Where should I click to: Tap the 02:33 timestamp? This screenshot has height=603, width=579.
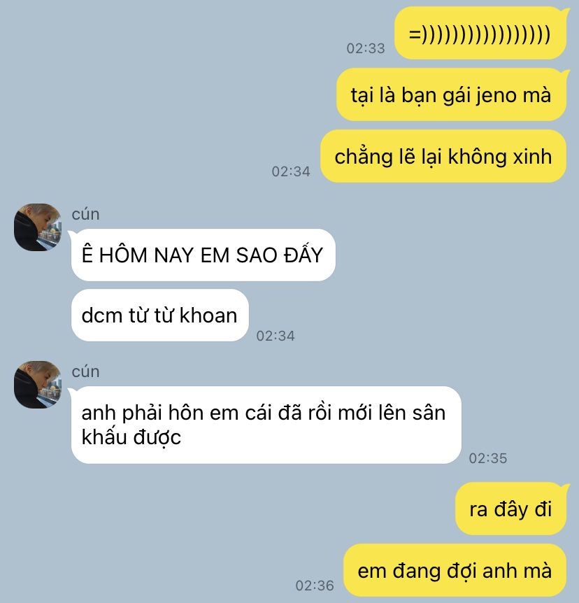[x=366, y=48]
